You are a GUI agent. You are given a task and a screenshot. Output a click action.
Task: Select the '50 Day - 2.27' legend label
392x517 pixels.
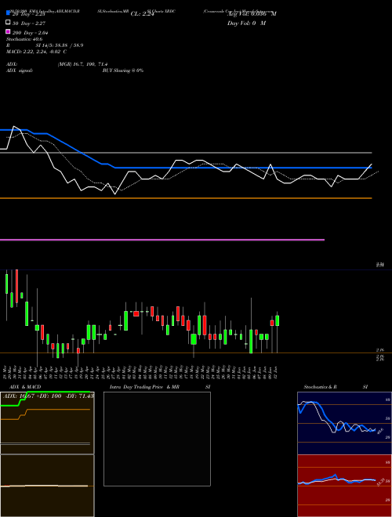tap(29, 23)
